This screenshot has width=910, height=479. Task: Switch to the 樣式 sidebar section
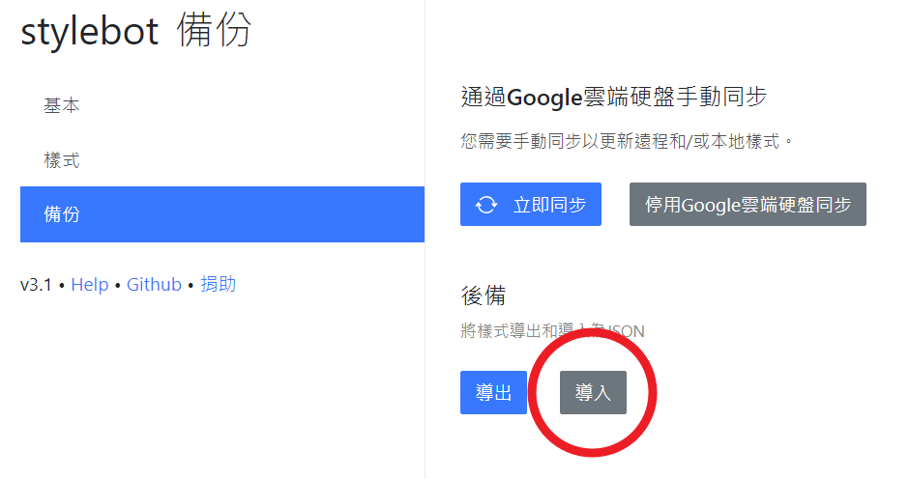click(62, 160)
